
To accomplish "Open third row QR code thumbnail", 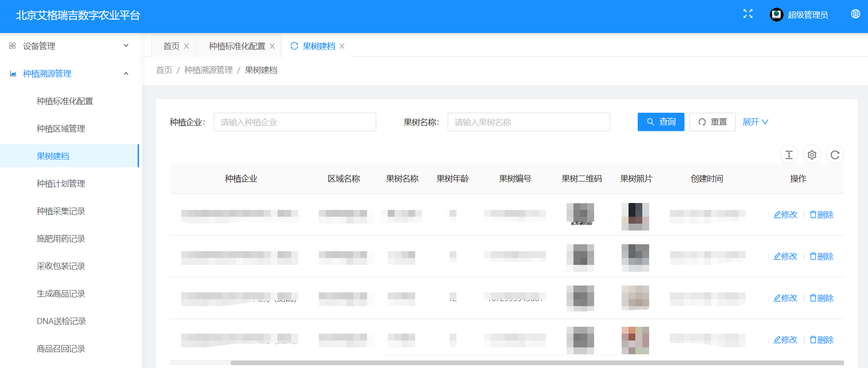I will (x=580, y=298).
